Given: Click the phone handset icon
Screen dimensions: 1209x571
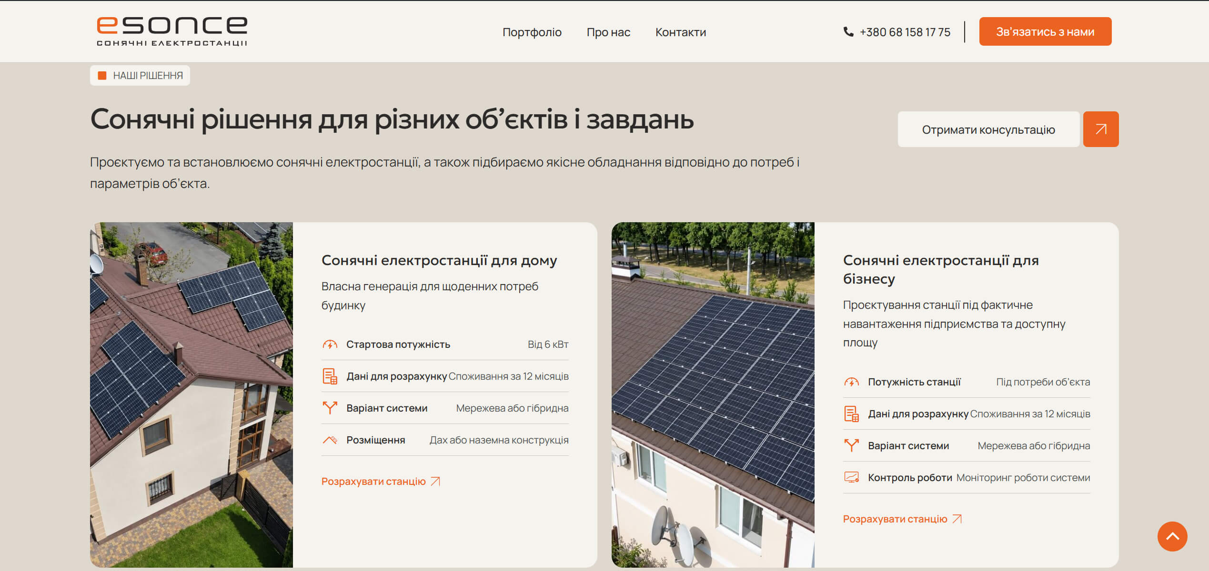Looking at the screenshot, I should coord(848,31).
